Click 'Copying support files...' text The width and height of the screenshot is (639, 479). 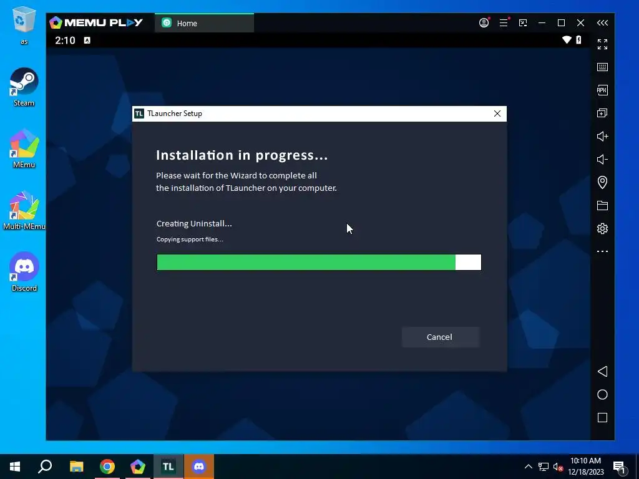[190, 239]
